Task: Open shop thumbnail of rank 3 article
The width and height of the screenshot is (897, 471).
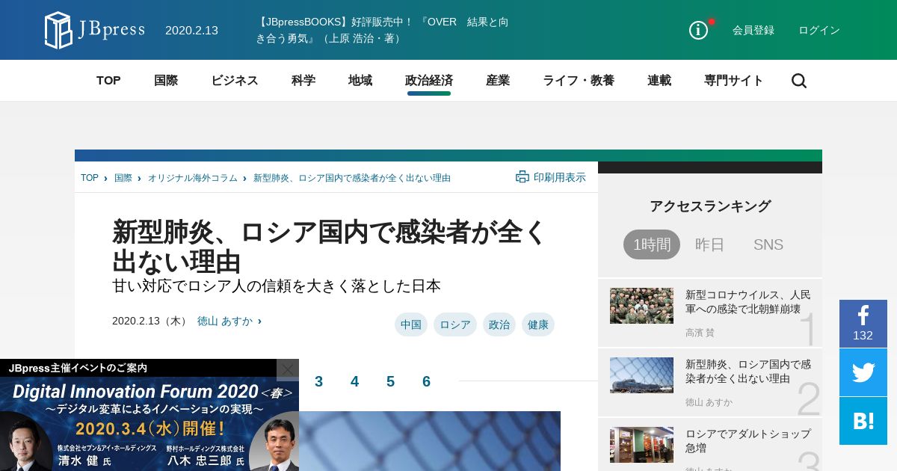Action: (641, 445)
